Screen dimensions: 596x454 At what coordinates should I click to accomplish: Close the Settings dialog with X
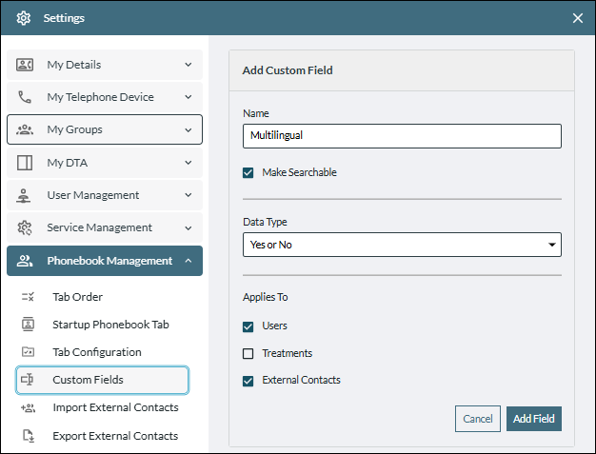point(578,18)
